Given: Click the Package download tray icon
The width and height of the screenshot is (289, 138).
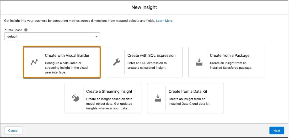Looking at the screenshot, I should pyautogui.click(x=199, y=62).
